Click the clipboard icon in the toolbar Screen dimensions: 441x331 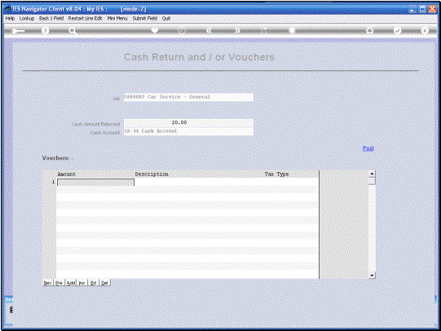[292, 31]
